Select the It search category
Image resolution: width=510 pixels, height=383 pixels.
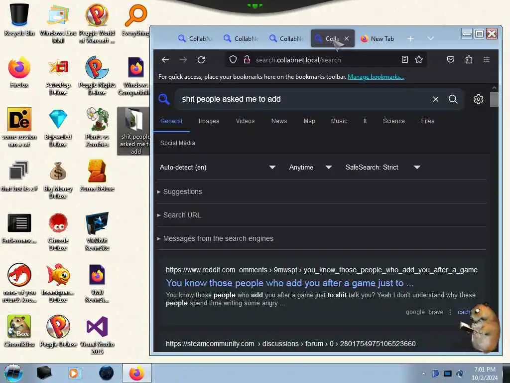tap(365, 121)
